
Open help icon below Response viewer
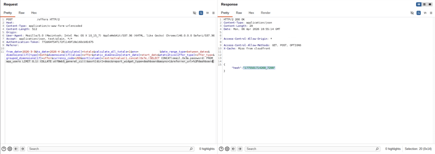point(221,149)
